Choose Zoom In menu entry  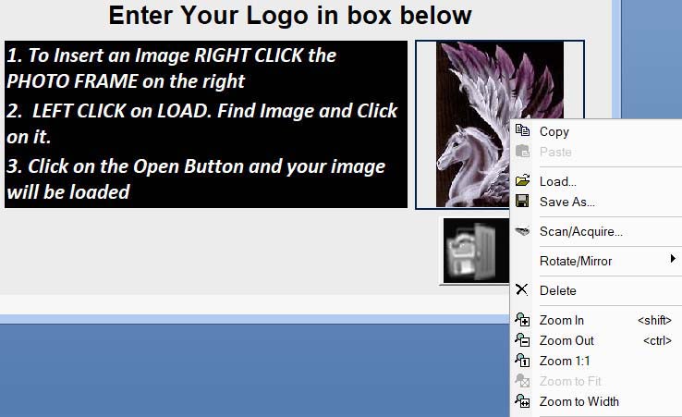(562, 320)
